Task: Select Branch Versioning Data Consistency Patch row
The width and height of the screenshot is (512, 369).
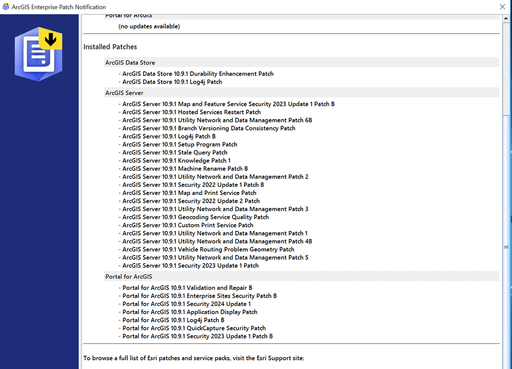Action: pyautogui.click(x=207, y=128)
